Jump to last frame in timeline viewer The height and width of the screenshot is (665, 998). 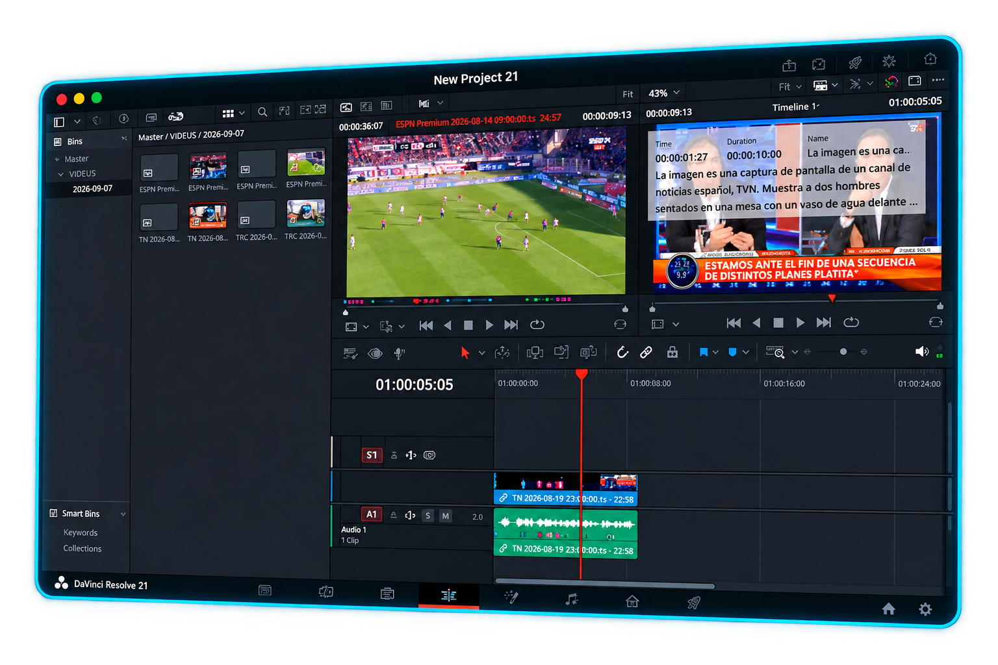824,323
